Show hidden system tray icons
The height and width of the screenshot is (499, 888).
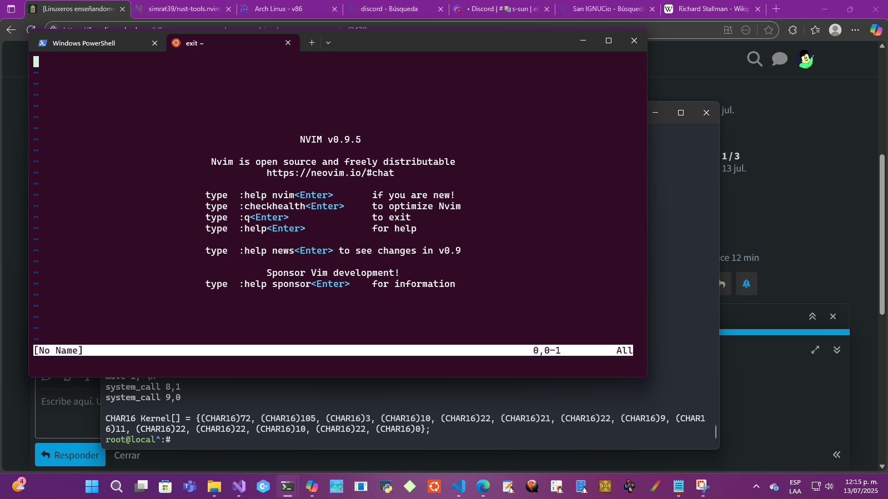point(756,487)
